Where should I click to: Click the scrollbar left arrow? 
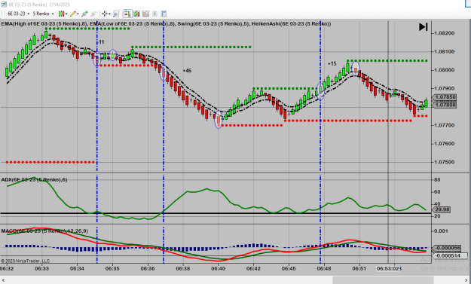3,279
